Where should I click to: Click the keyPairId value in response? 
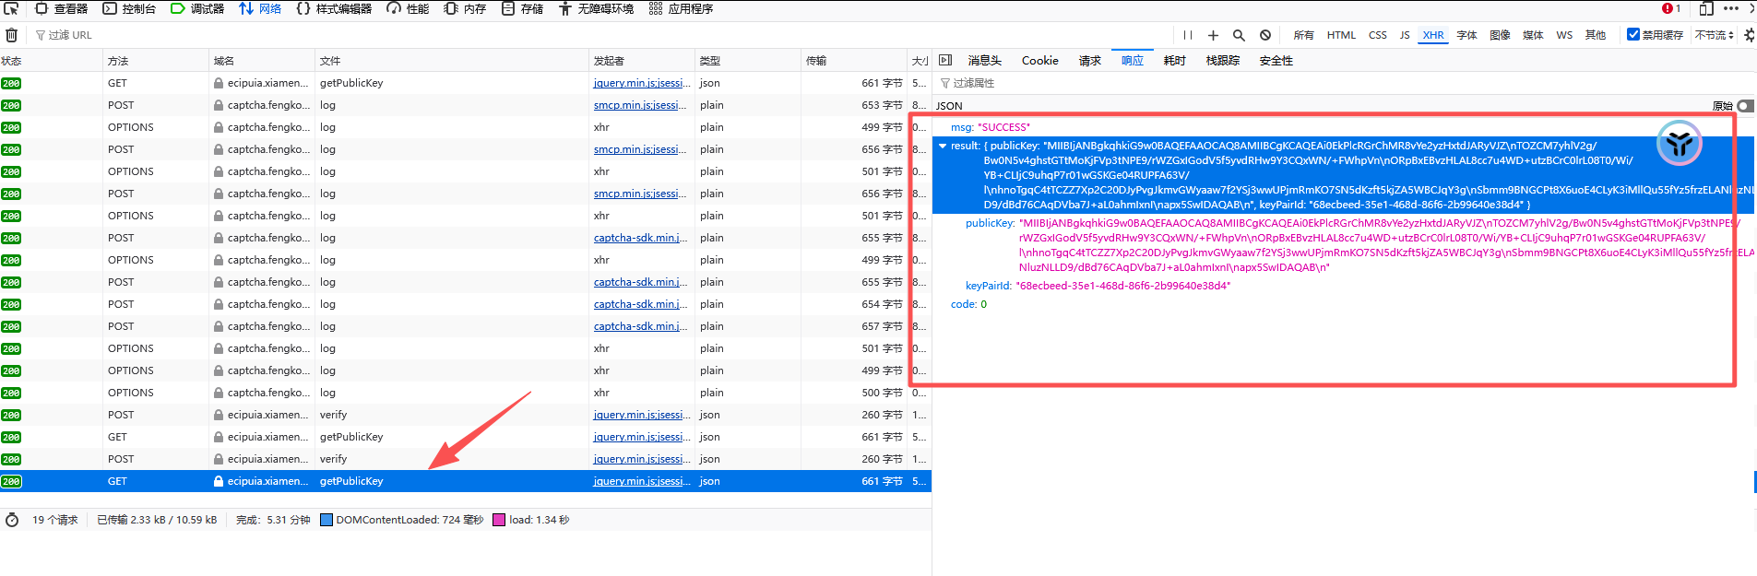point(1122,286)
